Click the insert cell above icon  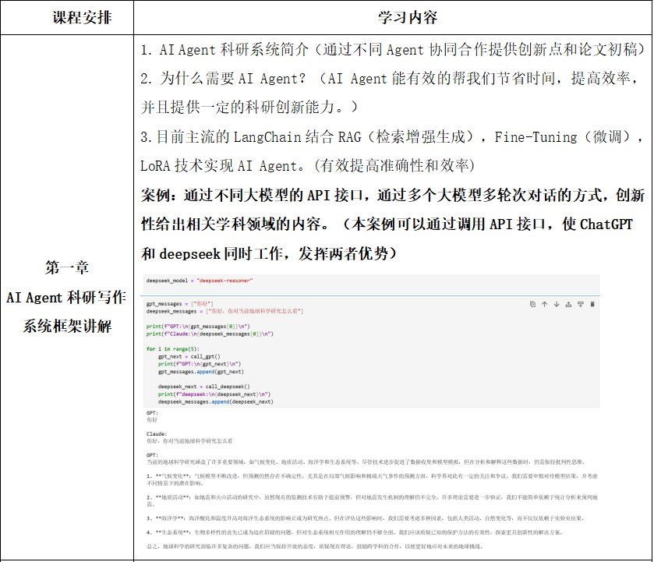pos(568,304)
